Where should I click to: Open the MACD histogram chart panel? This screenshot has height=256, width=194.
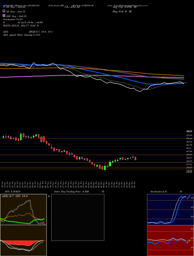(23, 240)
